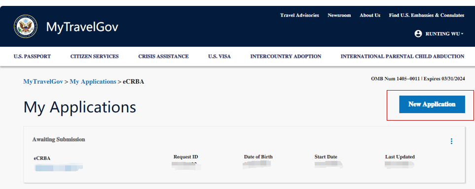Follow the Travel Advisories link
The image size is (475, 189).
(299, 15)
